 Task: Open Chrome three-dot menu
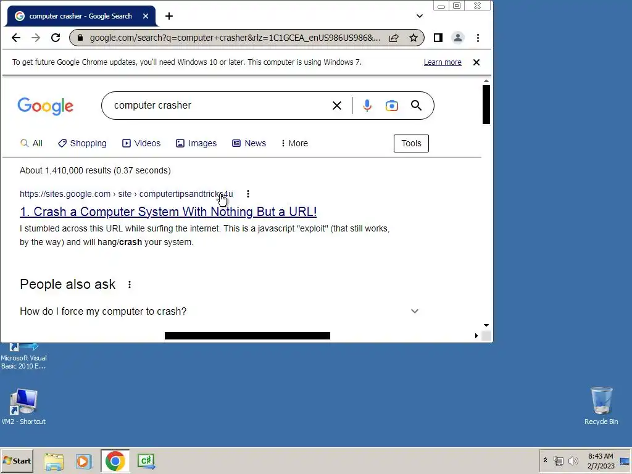(478, 38)
